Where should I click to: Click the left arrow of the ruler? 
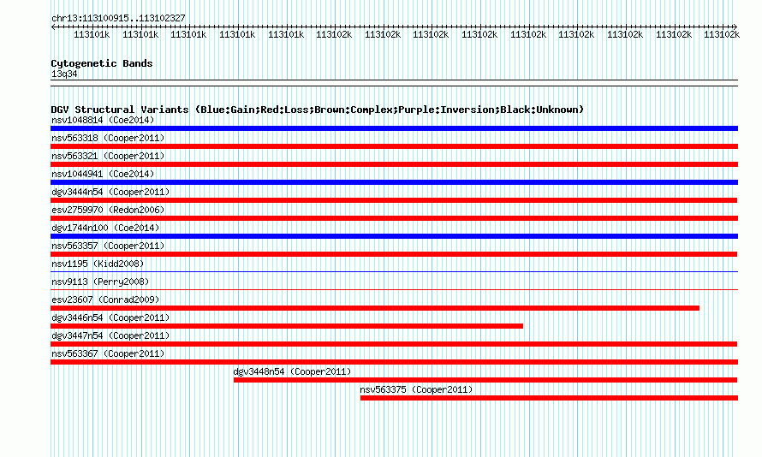click(x=53, y=27)
